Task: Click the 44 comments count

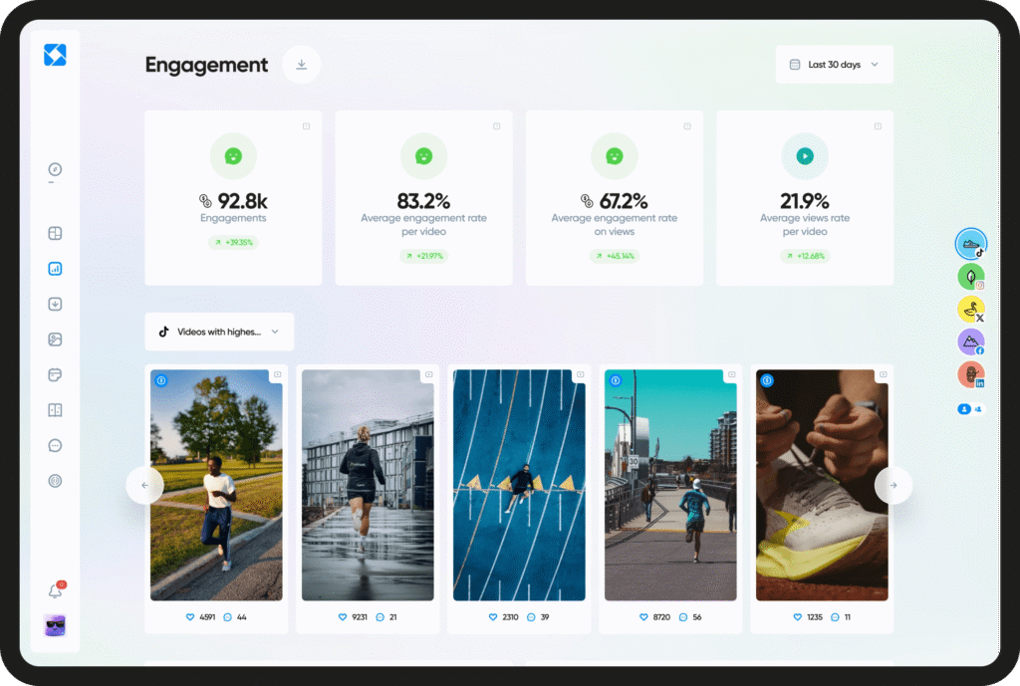Action: tap(242, 617)
